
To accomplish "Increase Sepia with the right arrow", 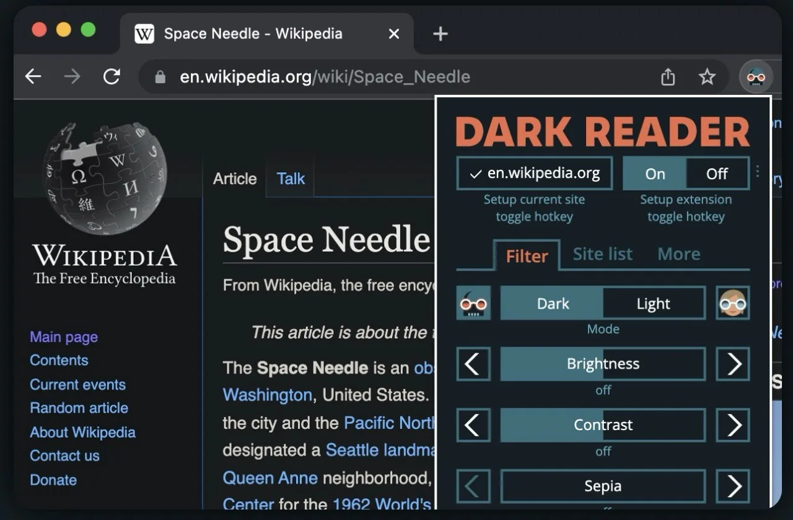I will pos(733,487).
